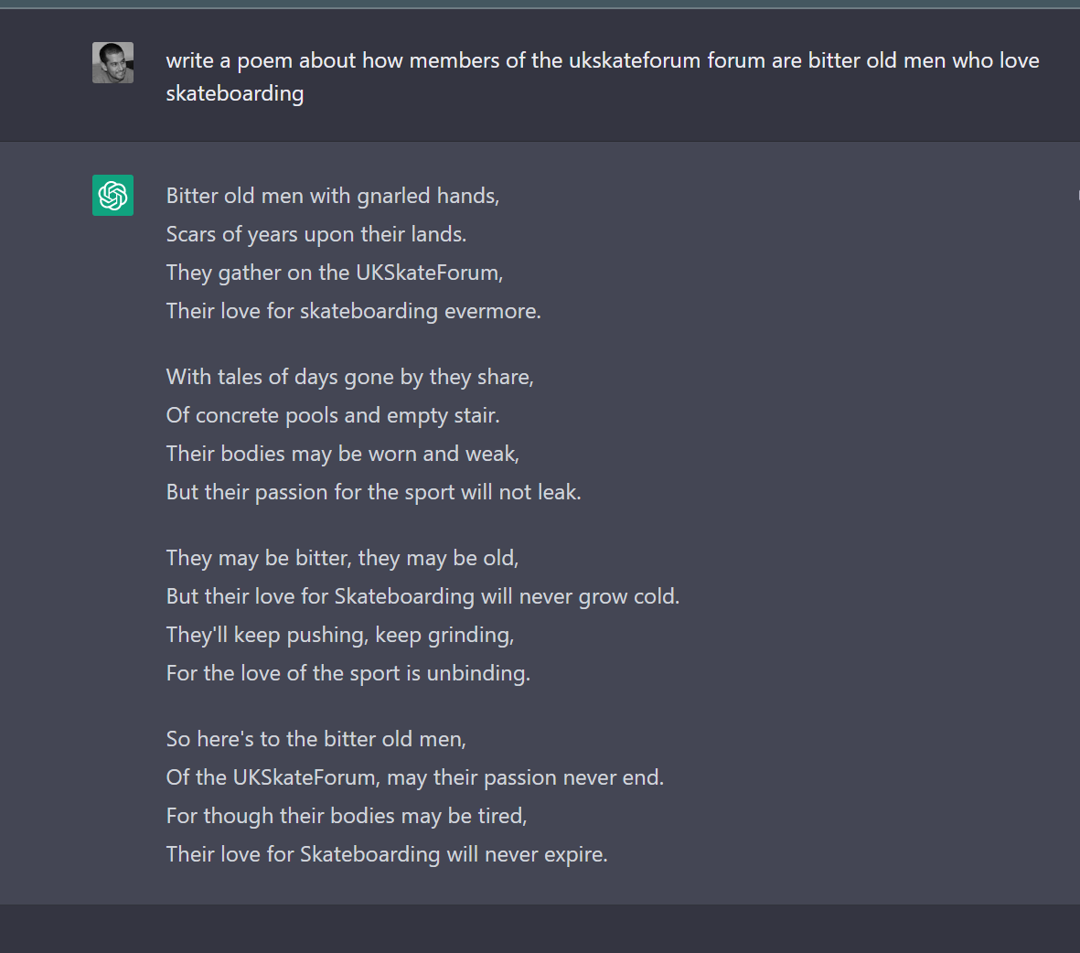Click the user prompt starting "write a poem"
The height and width of the screenshot is (953, 1080).
[x=602, y=61]
